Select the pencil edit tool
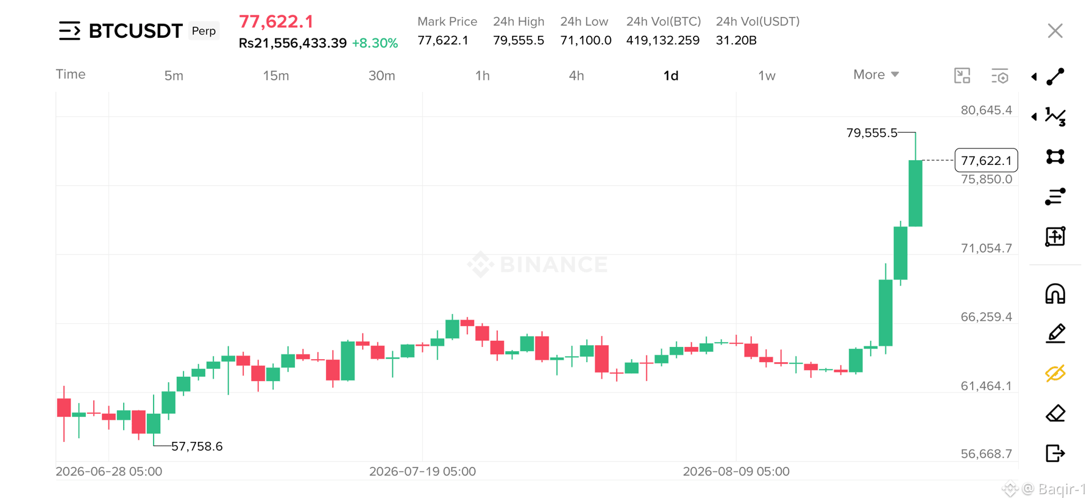The image size is (1092, 504). tap(1055, 334)
